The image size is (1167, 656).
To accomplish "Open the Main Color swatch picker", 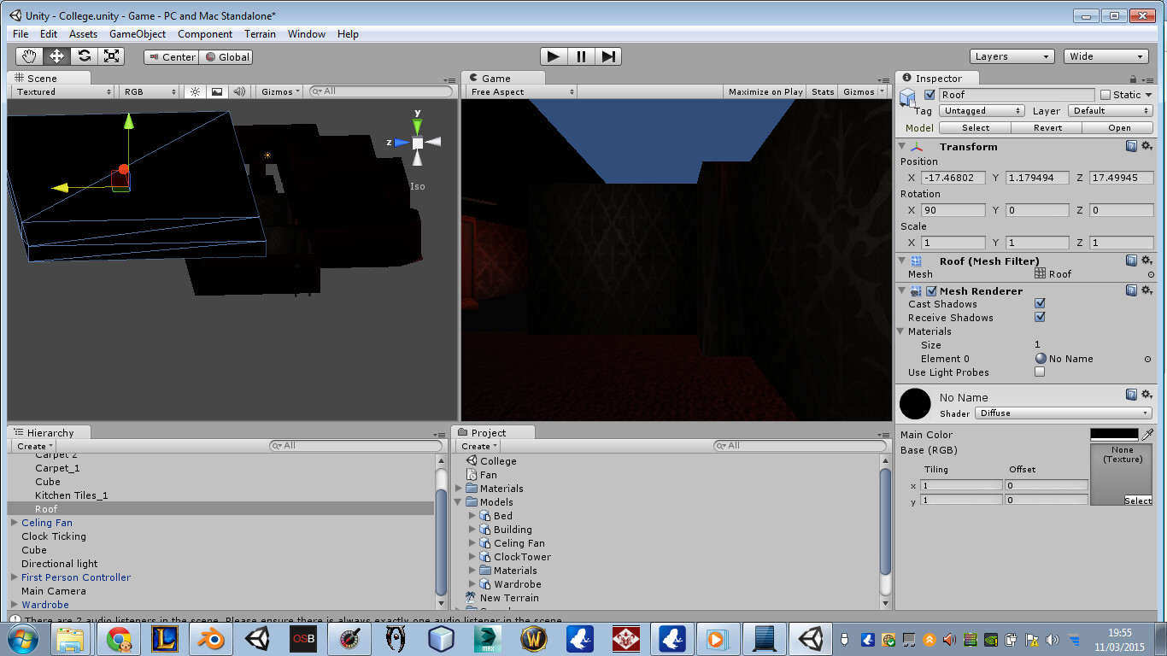I will click(1112, 434).
